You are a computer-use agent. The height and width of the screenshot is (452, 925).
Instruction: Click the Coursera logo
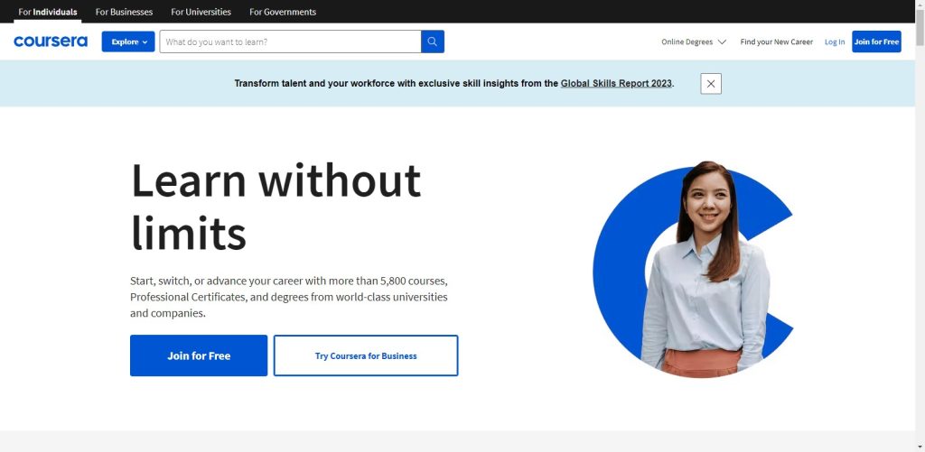51,42
